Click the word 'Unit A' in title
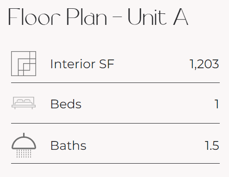Screen dimensions: 229x177 (x=158, y=17)
